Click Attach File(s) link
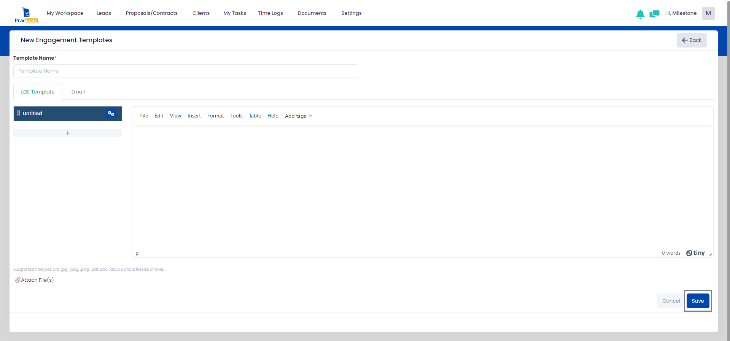 [x=37, y=280]
